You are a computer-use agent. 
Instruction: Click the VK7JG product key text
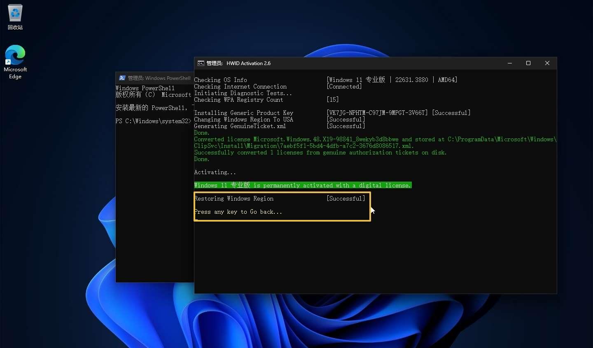coord(377,113)
